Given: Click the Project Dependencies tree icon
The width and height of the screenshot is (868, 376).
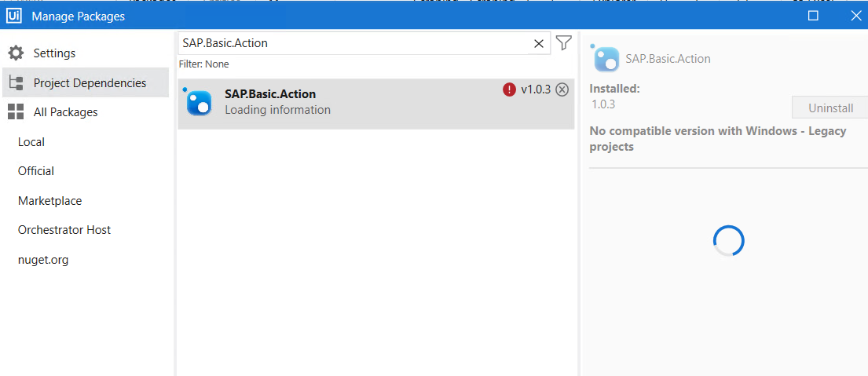Looking at the screenshot, I should (16, 83).
